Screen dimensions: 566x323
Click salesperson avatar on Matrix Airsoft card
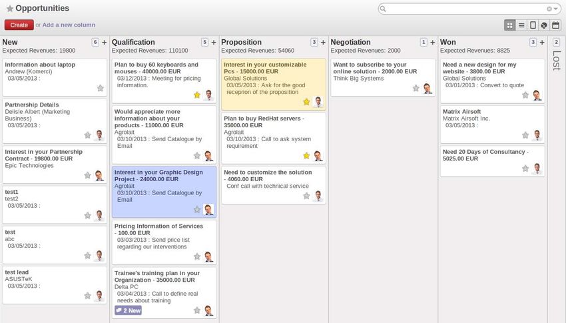click(537, 135)
